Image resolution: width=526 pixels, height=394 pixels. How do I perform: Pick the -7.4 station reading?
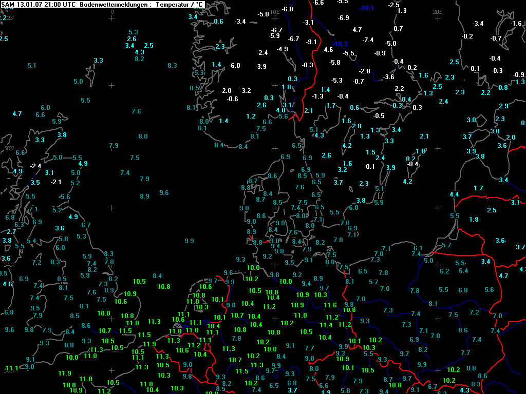[368, 40]
